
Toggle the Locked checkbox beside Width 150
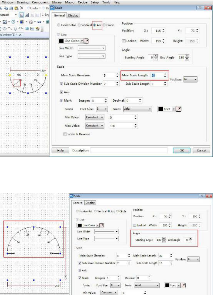[x=124, y=41]
